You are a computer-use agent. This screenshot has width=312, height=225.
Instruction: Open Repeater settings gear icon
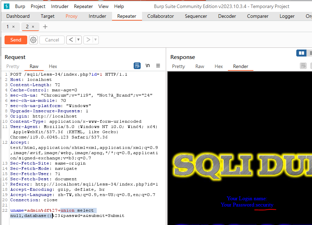(x=33, y=40)
